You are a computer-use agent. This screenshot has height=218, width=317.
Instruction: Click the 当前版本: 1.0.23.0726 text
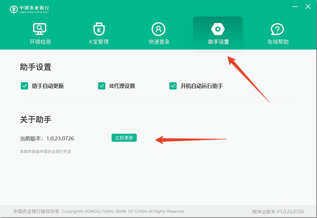click(x=47, y=138)
